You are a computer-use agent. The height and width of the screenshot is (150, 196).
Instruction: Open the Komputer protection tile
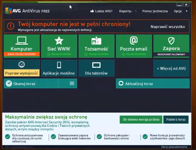22,46
